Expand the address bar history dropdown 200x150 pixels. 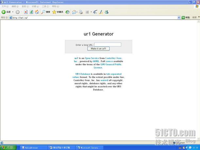pos(179,18)
